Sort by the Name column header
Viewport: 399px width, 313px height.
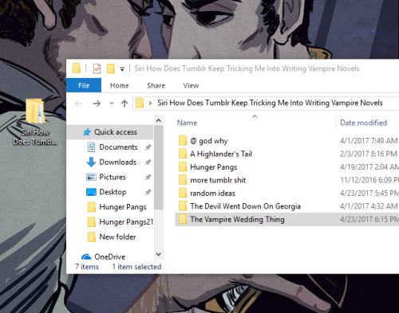[188, 123]
